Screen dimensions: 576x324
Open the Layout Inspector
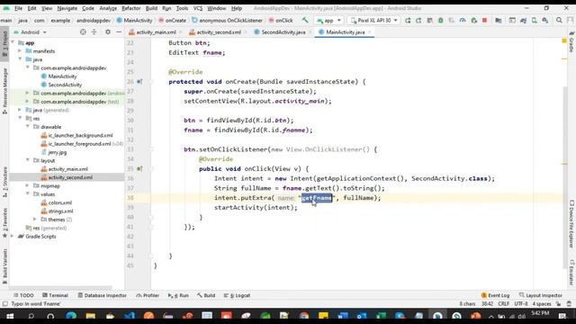pyautogui.click(x=540, y=295)
